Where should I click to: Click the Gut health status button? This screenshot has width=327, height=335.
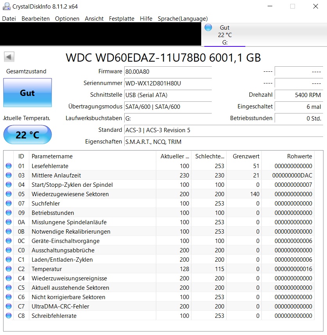pos(27,93)
